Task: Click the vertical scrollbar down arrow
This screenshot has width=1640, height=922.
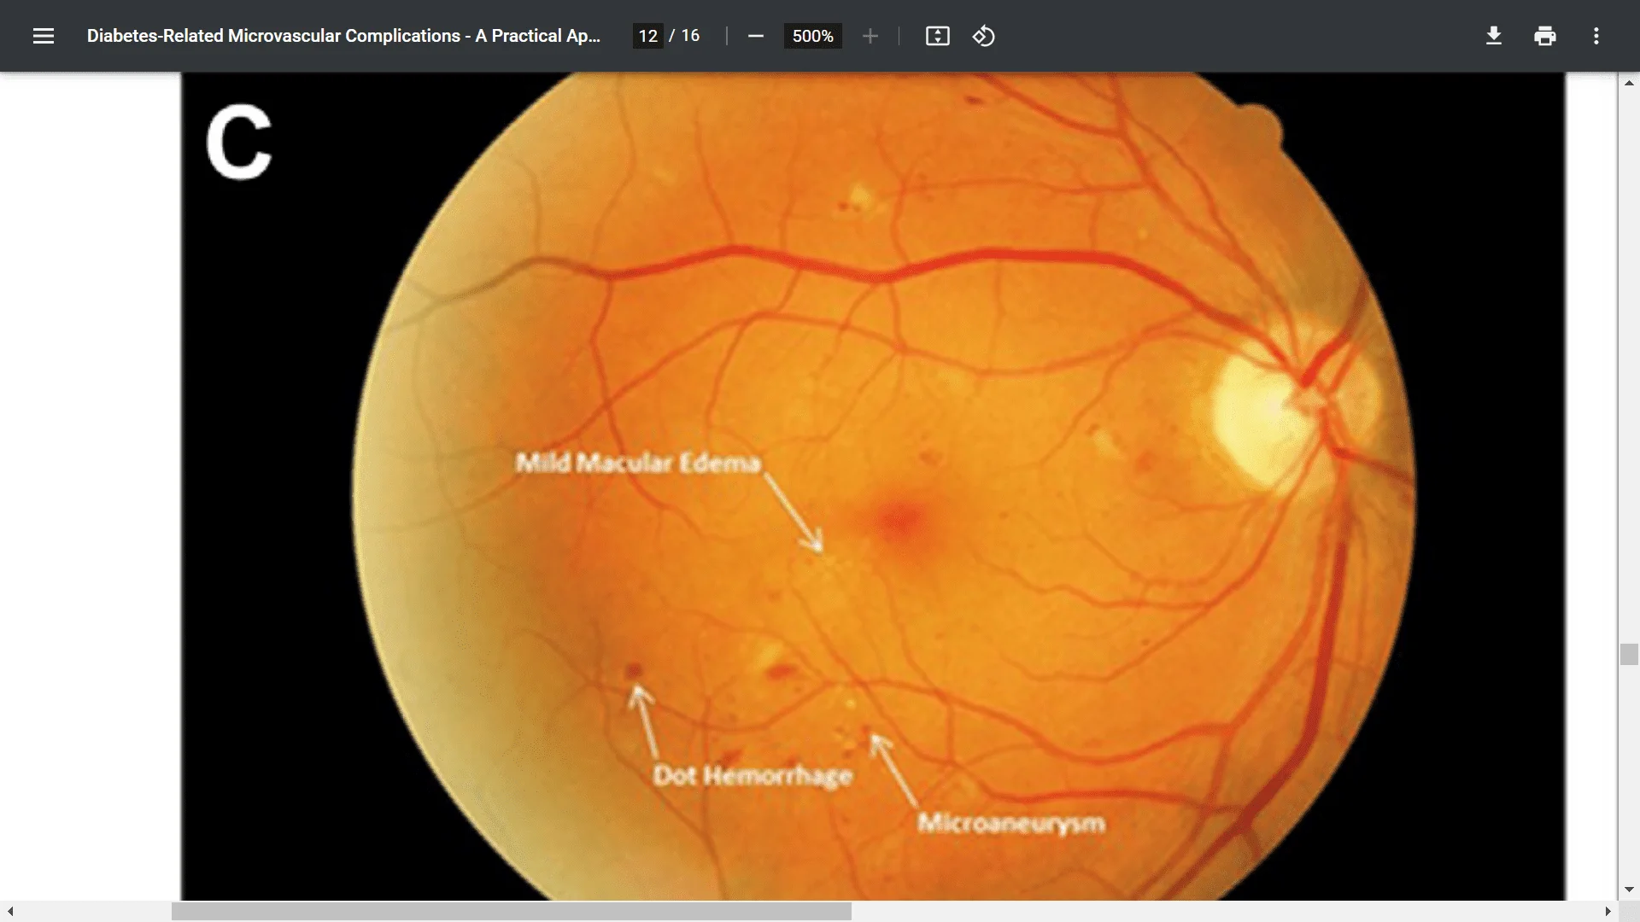Action: point(1629,890)
